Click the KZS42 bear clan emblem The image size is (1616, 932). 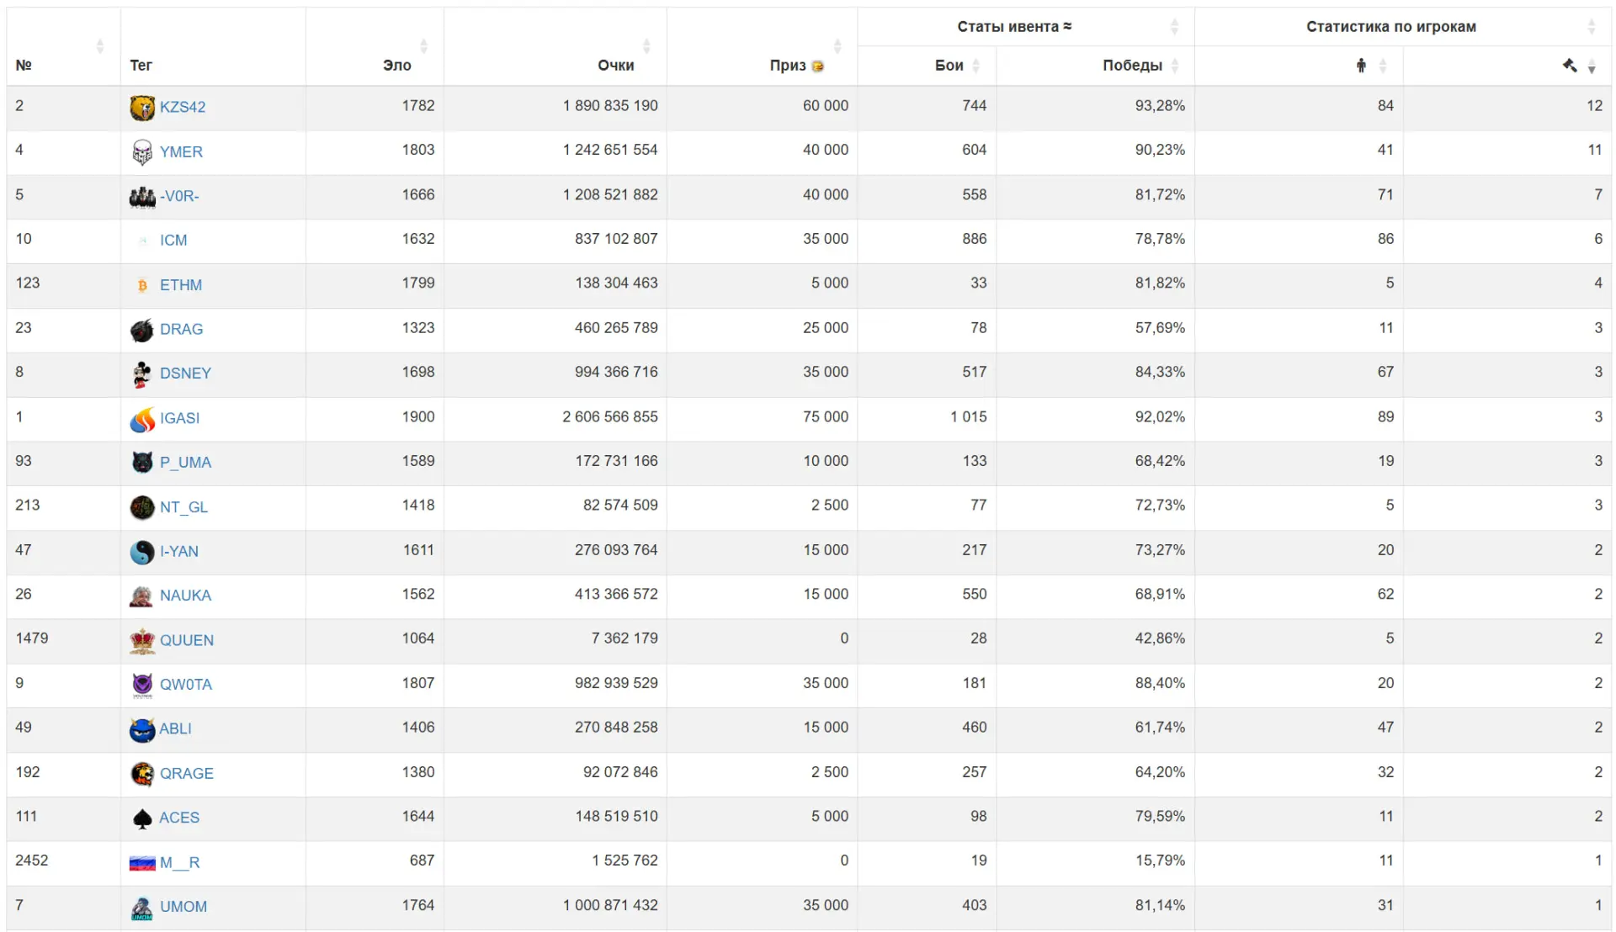coord(142,108)
